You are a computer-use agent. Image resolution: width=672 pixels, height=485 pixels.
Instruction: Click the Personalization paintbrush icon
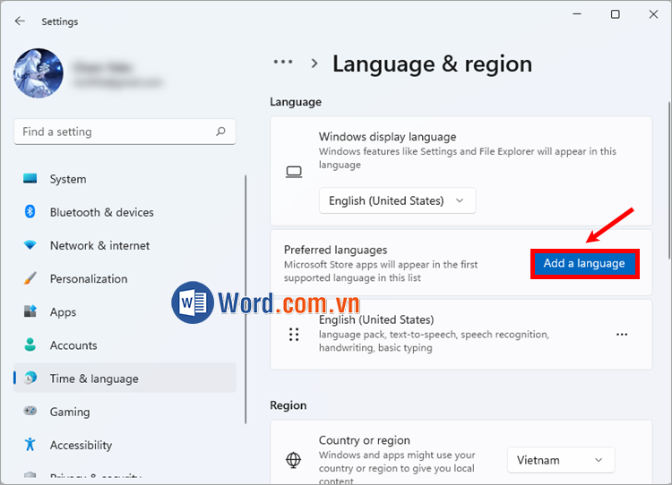pyautogui.click(x=30, y=278)
